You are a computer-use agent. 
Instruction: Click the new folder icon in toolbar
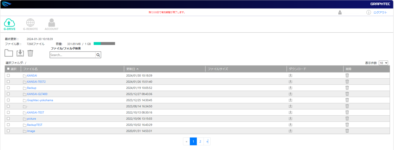pos(9,53)
